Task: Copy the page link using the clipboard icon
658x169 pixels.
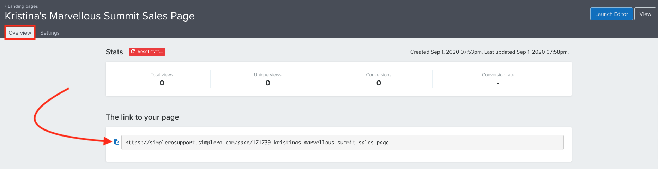Action: (x=116, y=142)
